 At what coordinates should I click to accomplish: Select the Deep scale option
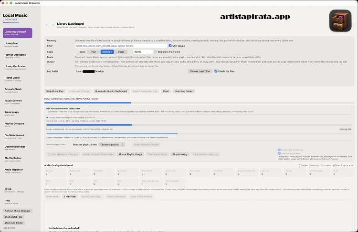(121, 52)
